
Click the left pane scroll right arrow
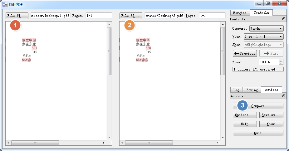point(104,143)
